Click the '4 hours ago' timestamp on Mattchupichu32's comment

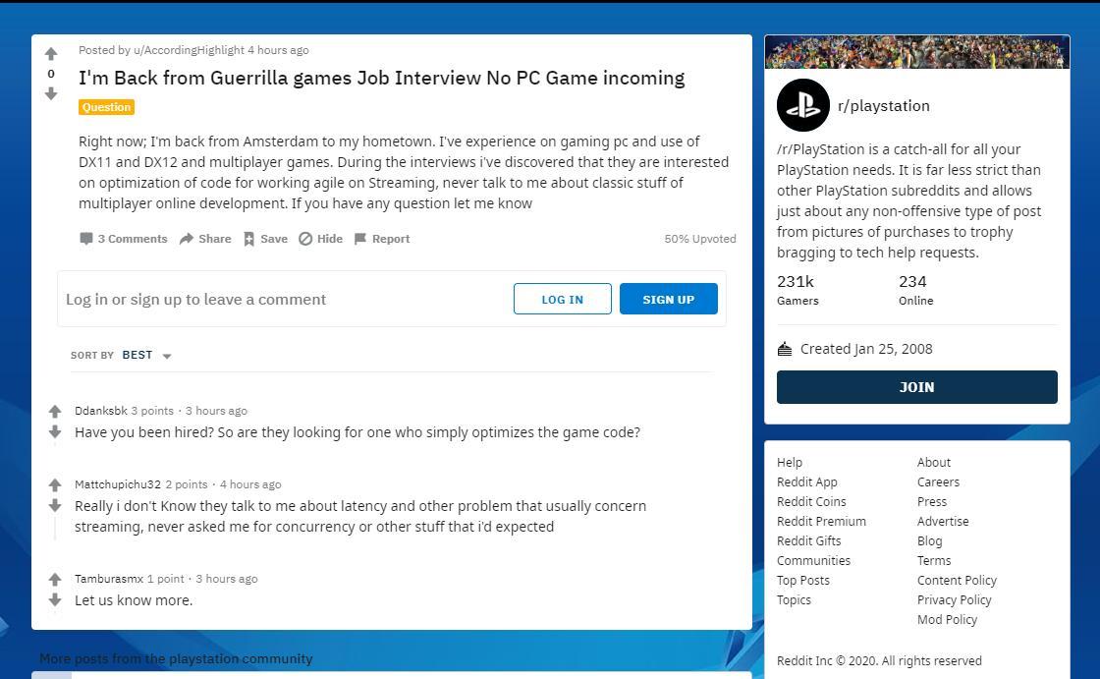[x=250, y=484]
